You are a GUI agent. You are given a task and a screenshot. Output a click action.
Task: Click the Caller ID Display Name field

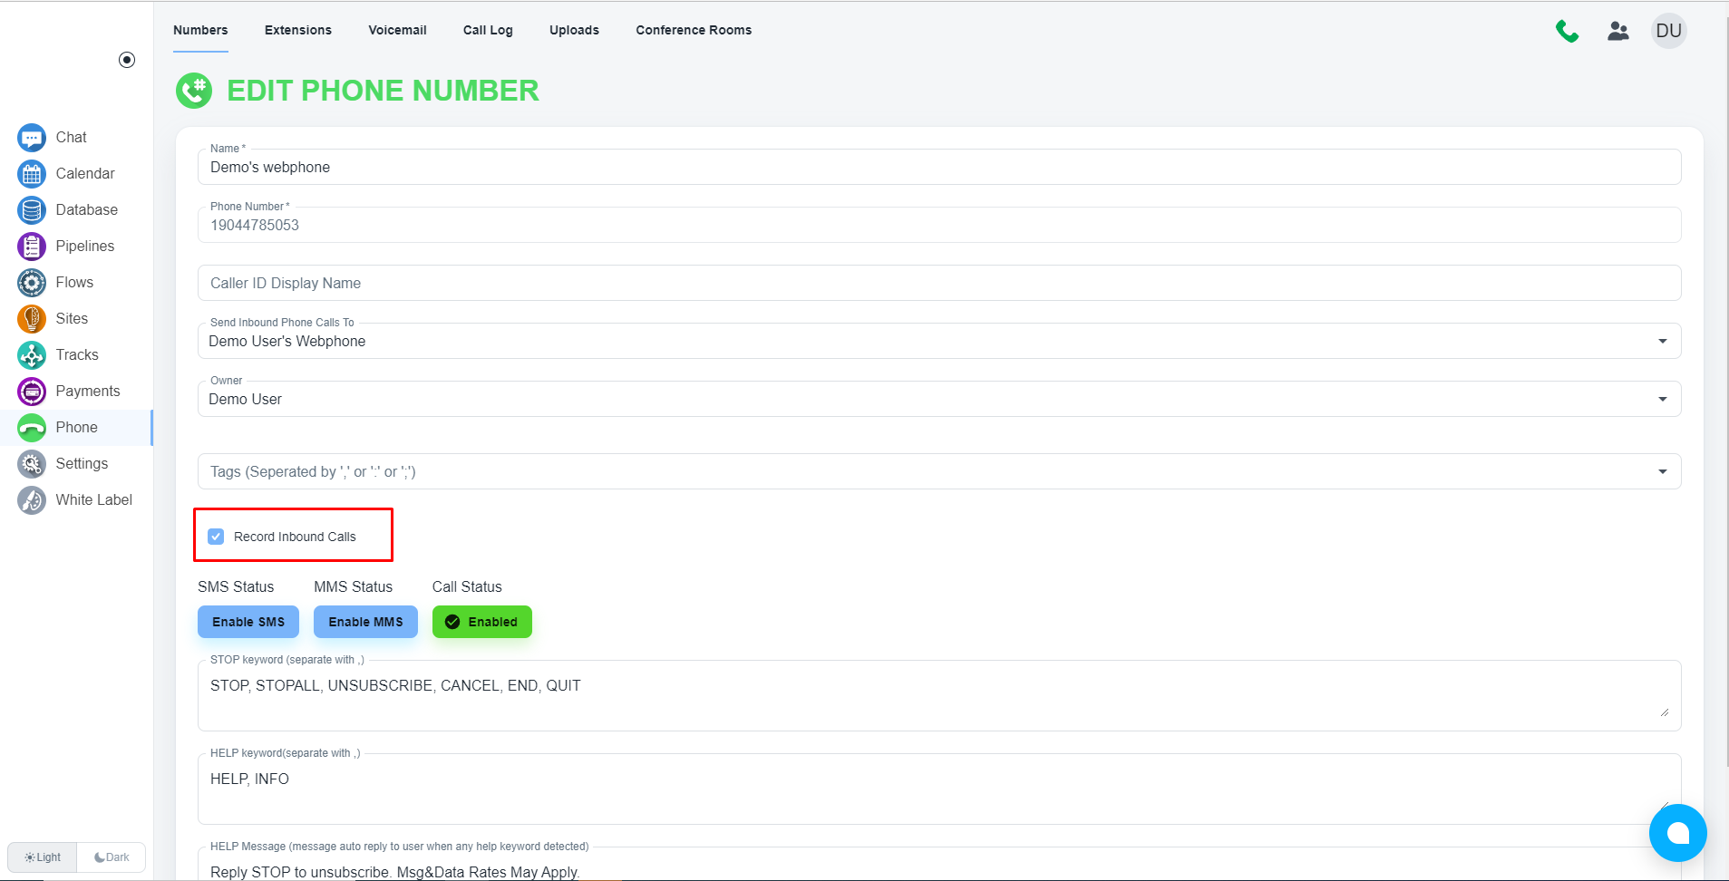click(938, 283)
